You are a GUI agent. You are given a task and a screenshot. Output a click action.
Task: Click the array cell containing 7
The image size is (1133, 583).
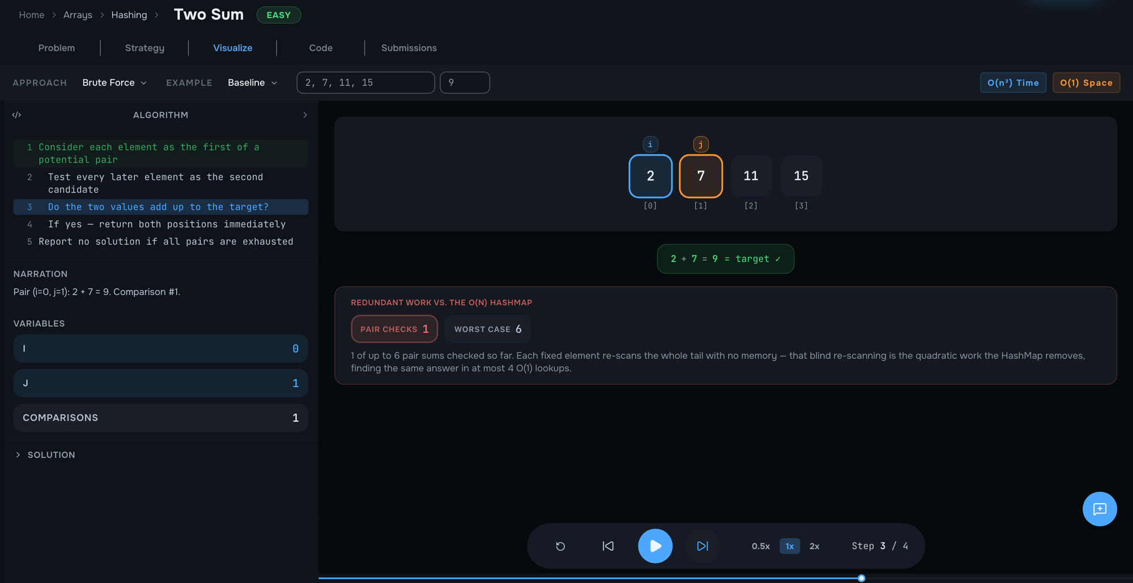(x=701, y=176)
